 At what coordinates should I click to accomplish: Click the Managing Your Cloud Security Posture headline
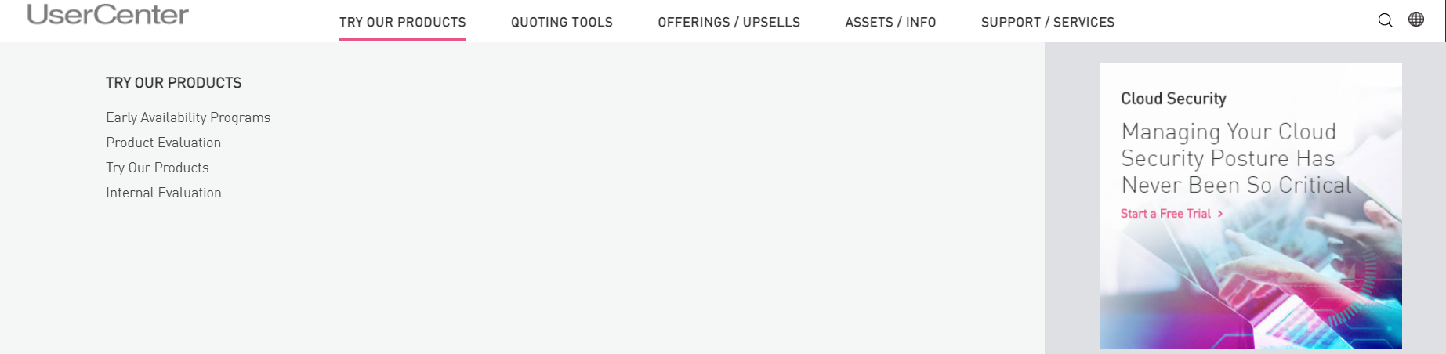pyautogui.click(x=1237, y=158)
